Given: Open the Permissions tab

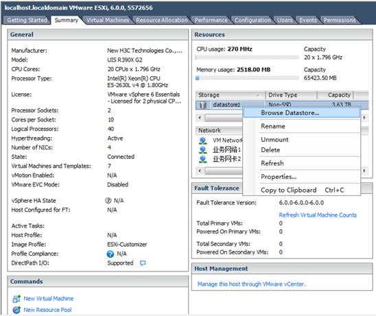Looking at the screenshot, I should click(x=340, y=20).
